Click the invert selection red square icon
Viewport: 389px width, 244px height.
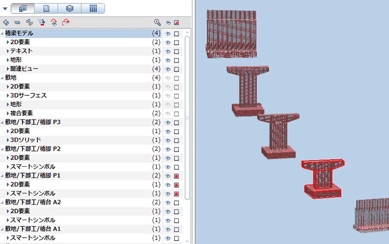click(x=66, y=22)
